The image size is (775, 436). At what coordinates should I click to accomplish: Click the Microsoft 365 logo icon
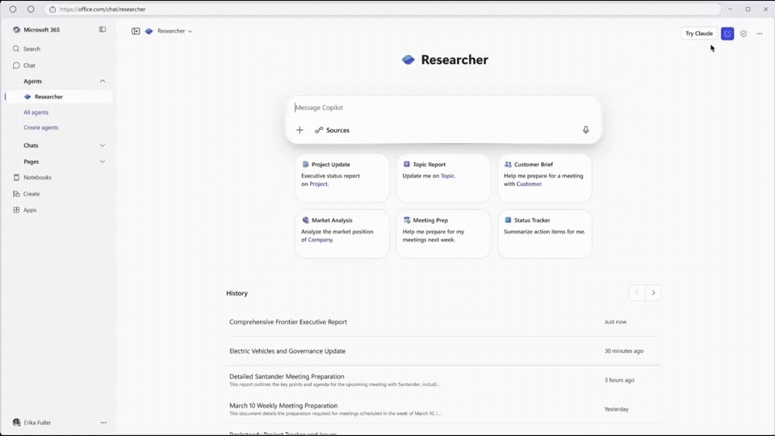(16, 30)
